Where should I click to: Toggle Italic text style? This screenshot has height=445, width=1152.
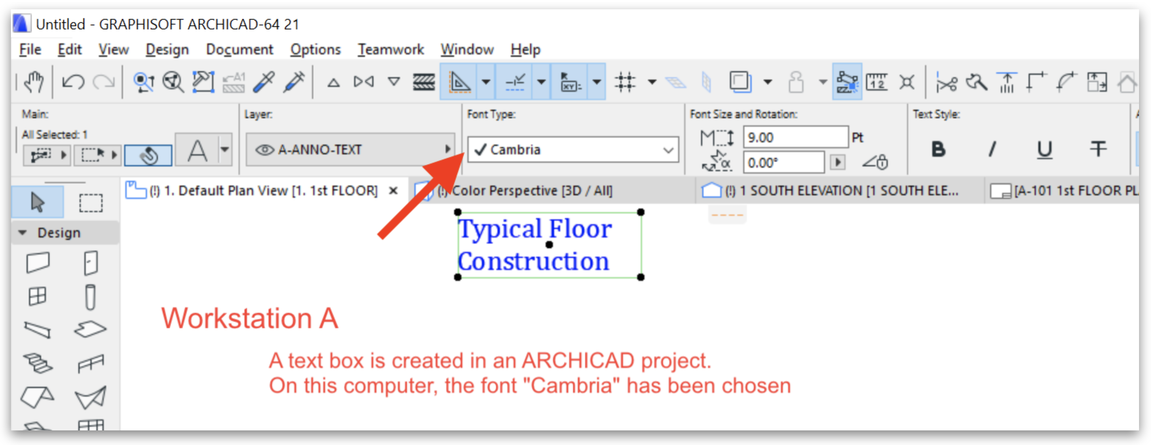coord(992,149)
